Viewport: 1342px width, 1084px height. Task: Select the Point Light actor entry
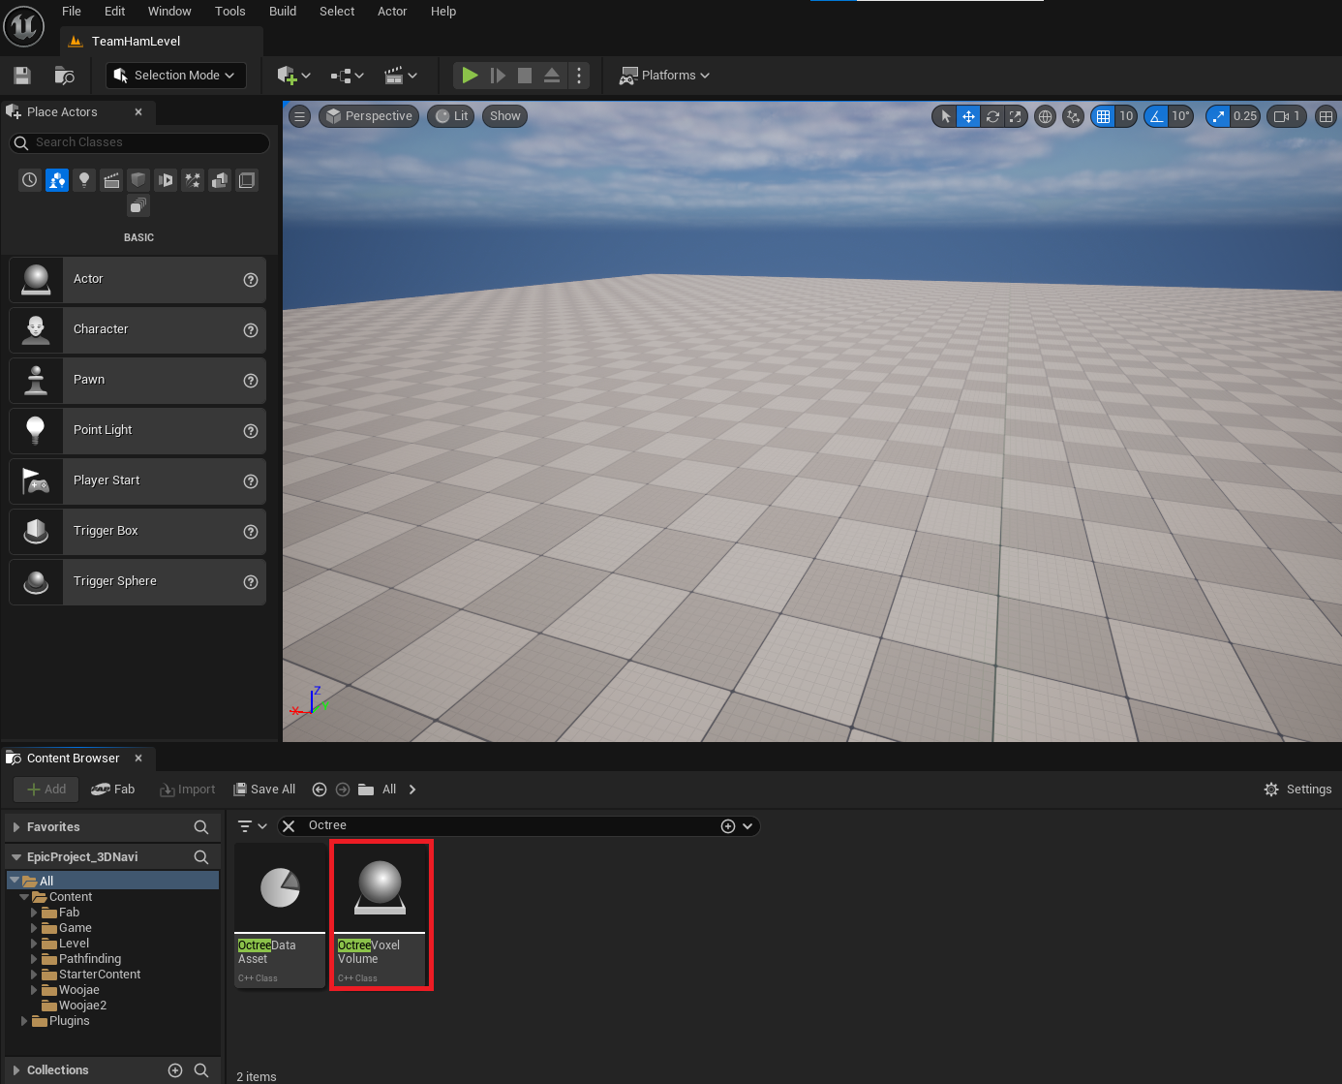coord(137,430)
